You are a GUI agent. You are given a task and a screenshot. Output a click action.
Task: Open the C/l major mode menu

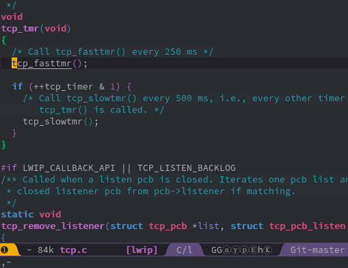(184, 250)
